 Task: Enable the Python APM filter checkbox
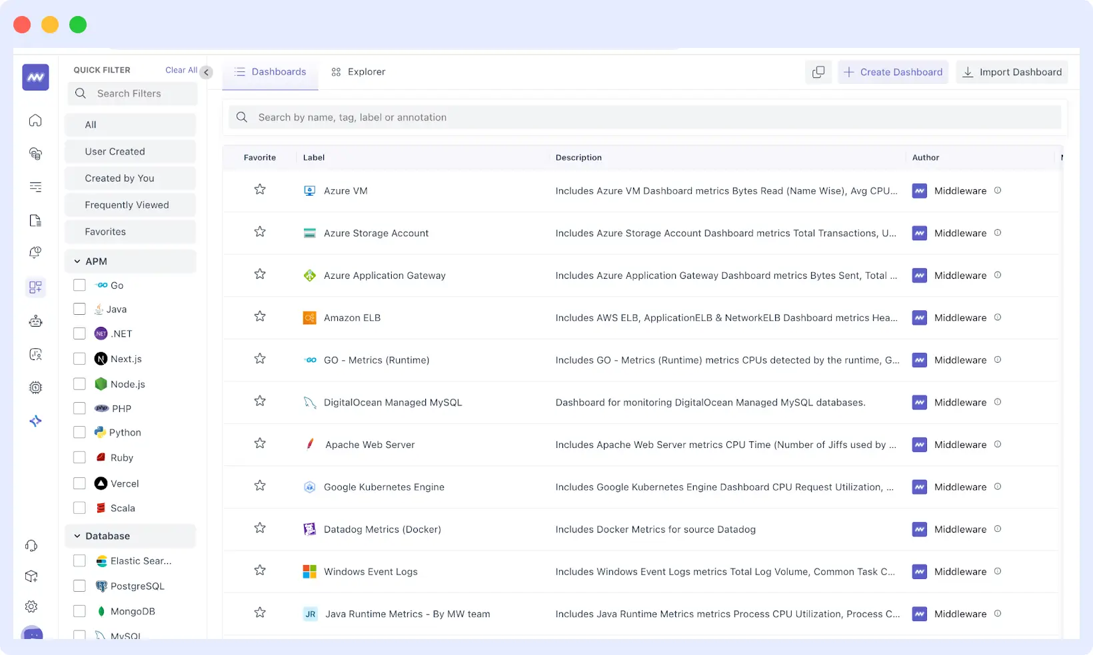pyautogui.click(x=79, y=432)
